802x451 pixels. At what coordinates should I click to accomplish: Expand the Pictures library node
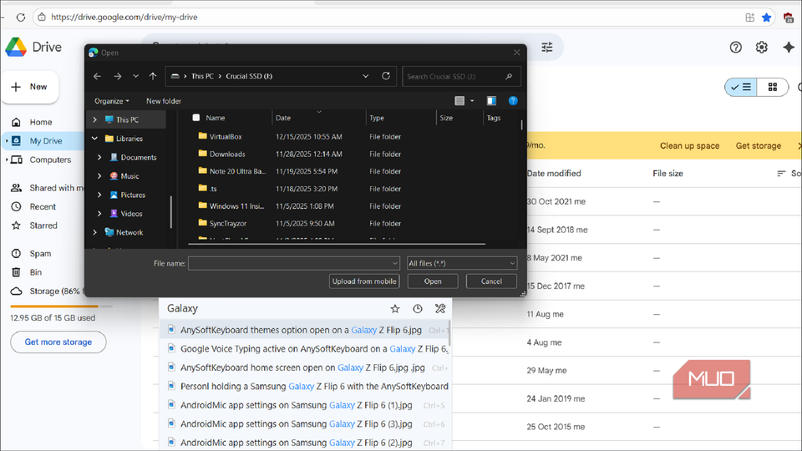[99, 195]
